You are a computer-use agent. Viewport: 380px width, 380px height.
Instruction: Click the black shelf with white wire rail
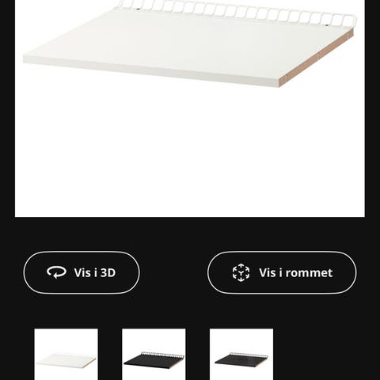pos(154,359)
